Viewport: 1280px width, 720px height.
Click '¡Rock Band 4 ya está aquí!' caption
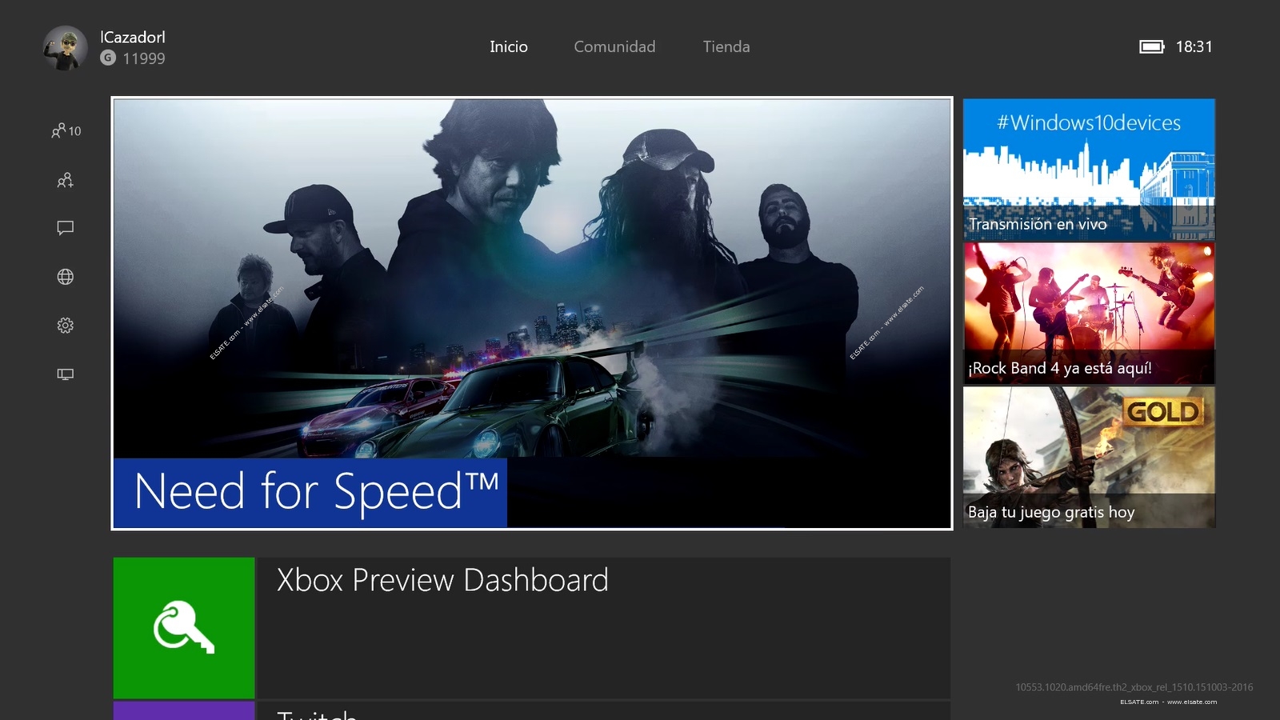1060,368
